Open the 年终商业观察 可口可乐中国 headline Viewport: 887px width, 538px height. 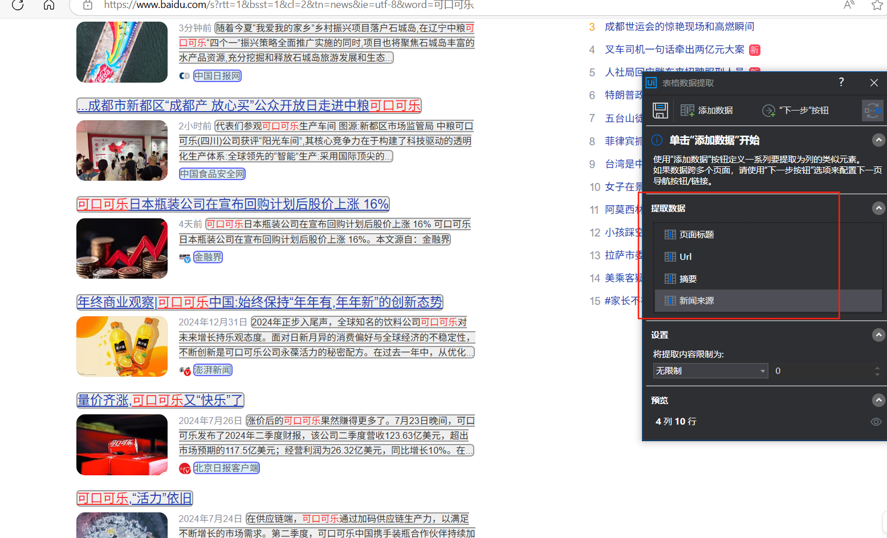point(260,302)
